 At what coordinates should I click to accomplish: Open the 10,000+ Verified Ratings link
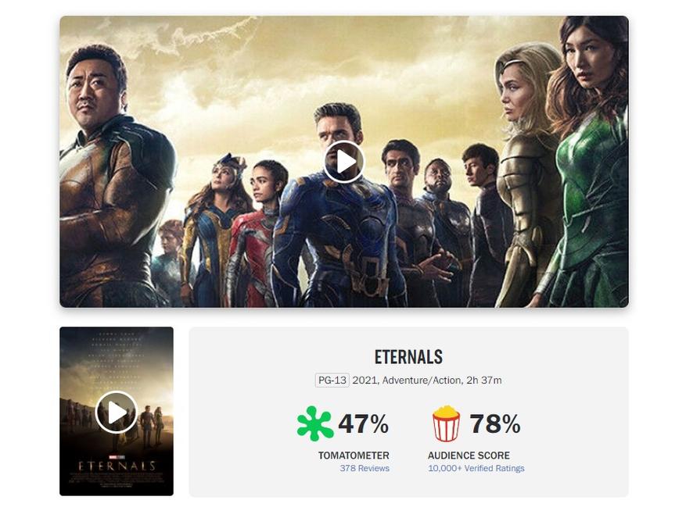[x=476, y=468]
